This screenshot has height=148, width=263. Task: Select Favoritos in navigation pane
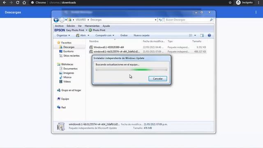click(64, 43)
